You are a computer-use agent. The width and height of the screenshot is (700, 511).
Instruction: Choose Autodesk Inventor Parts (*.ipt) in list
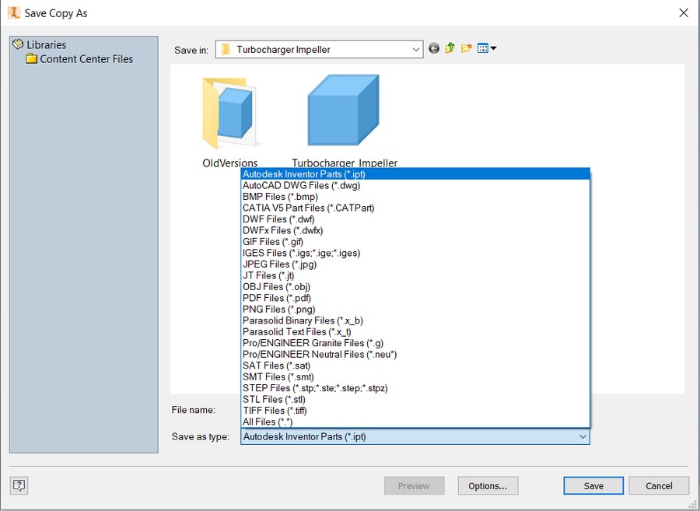[415, 174]
